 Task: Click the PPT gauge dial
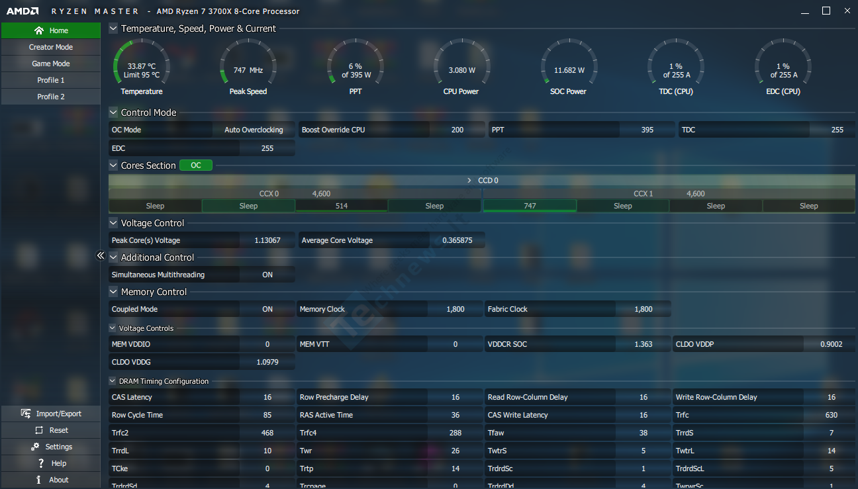tap(355, 63)
